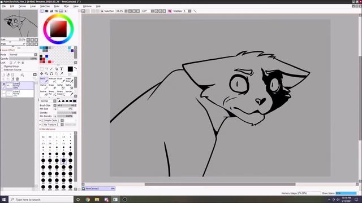Open the No Texture dropdown

[62, 125]
